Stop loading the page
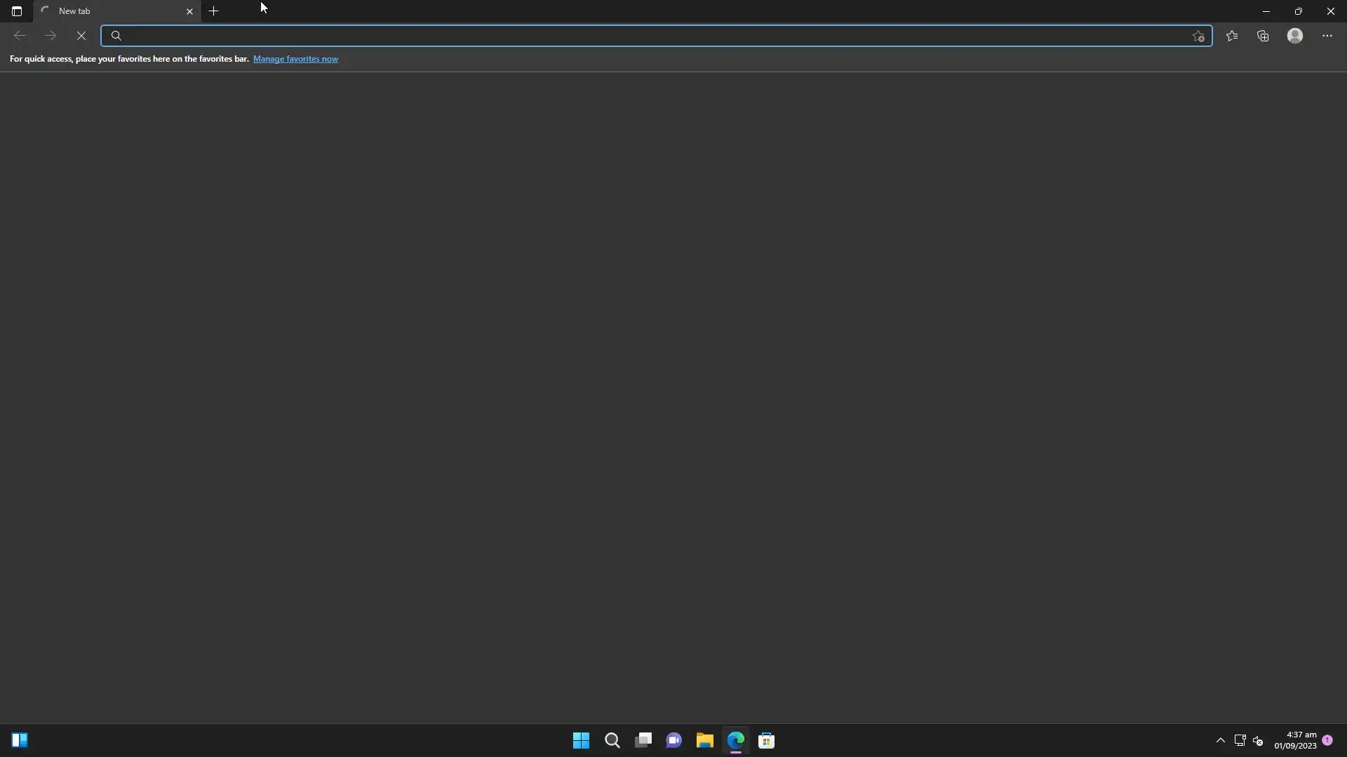The image size is (1347, 757). coord(81,36)
